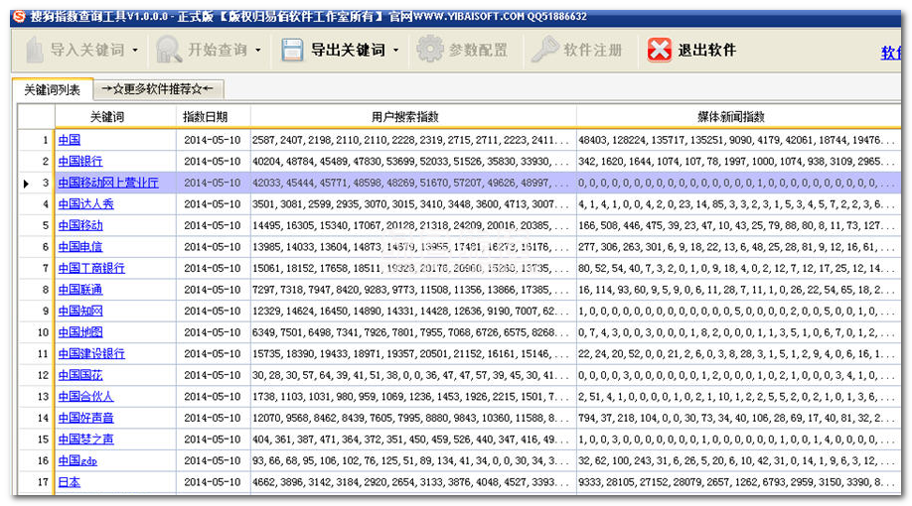This screenshot has height=506, width=912.
Task: Click user search index cell starting 404, 361
Action: [x=413, y=440]
